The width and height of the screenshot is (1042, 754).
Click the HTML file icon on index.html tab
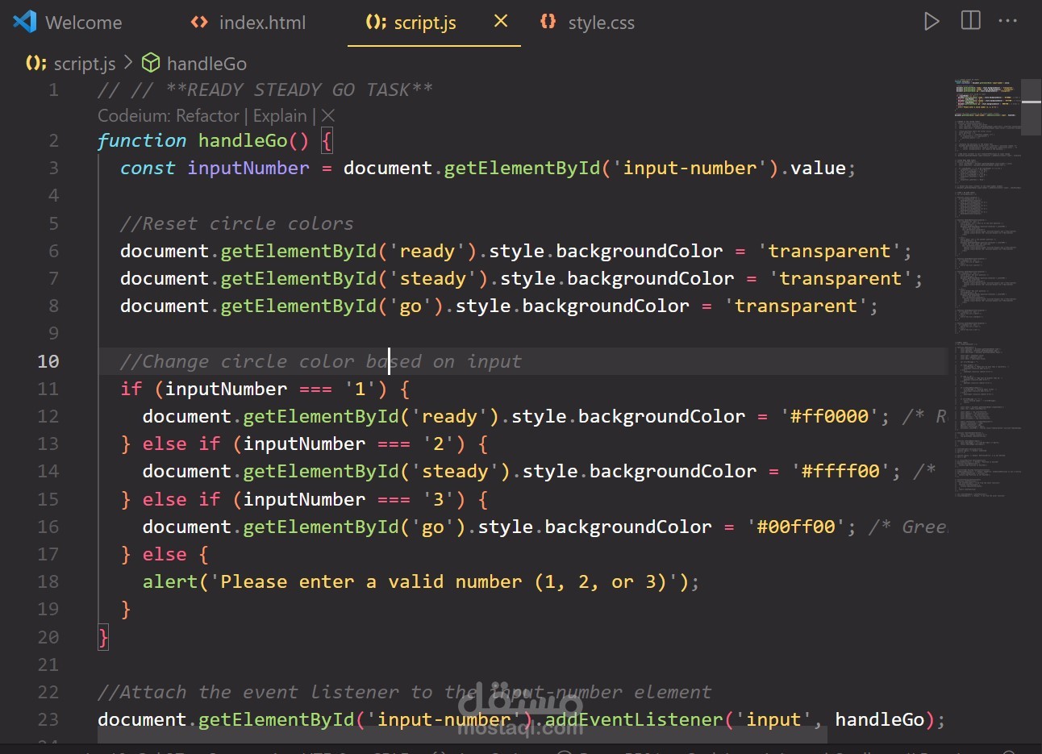click(x=199, y=23)
